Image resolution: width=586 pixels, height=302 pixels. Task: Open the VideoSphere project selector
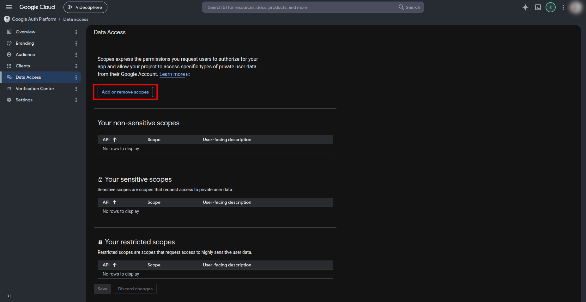tap(85, 7)
